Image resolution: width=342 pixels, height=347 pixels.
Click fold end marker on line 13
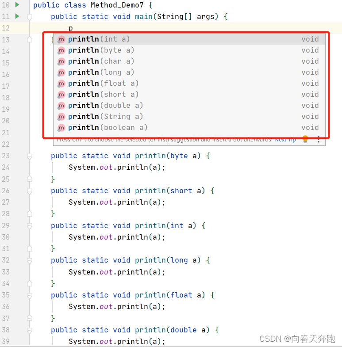click(x=30, y=40)
